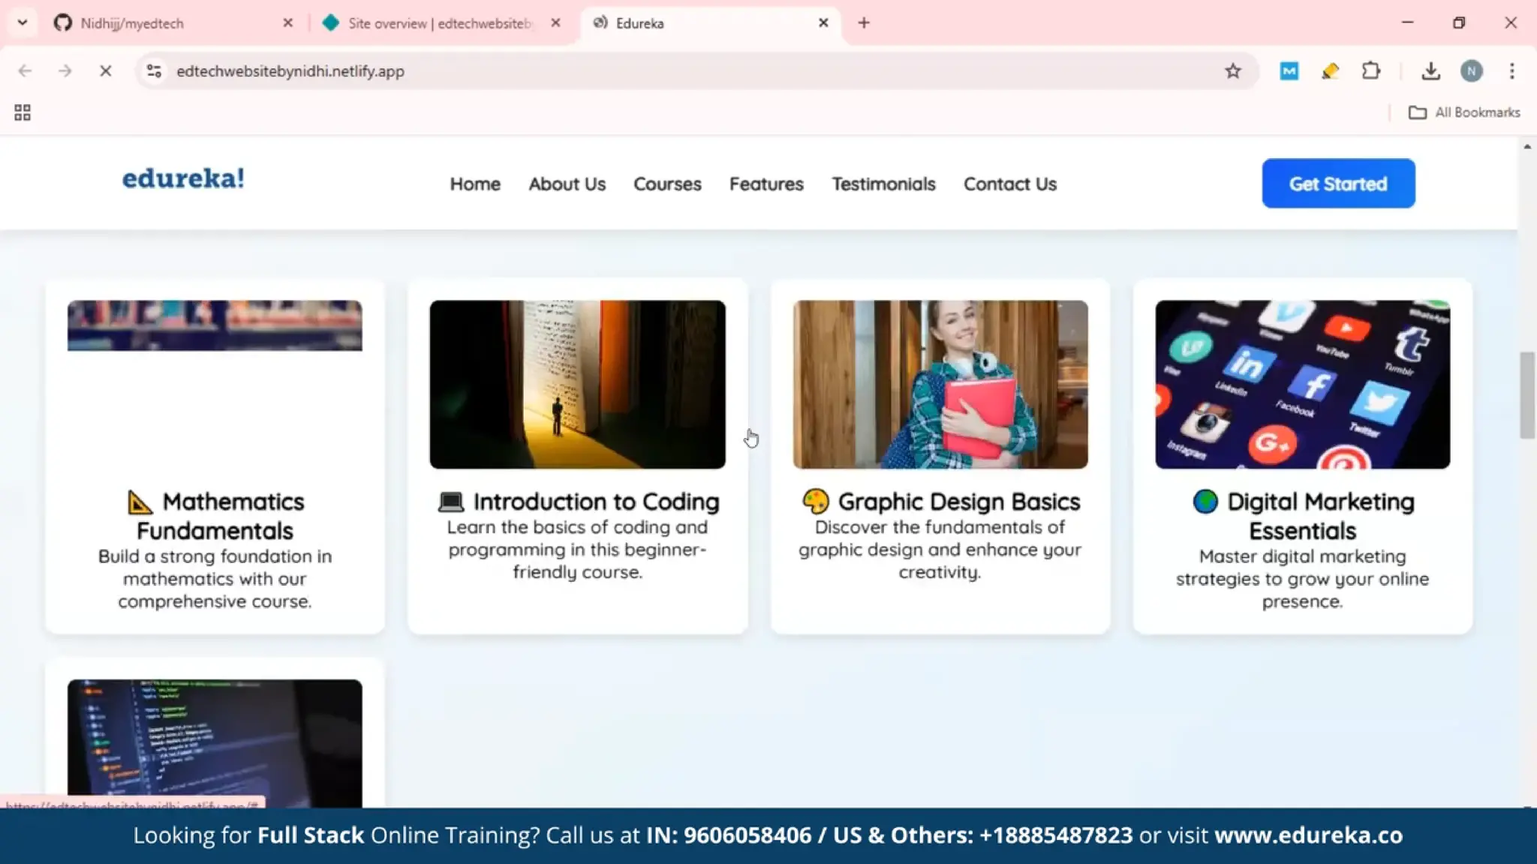Expand the tab search chevron

pyautogui.click(x=23, y=22)
